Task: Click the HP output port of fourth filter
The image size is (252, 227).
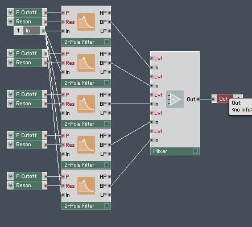Action: 109,136
